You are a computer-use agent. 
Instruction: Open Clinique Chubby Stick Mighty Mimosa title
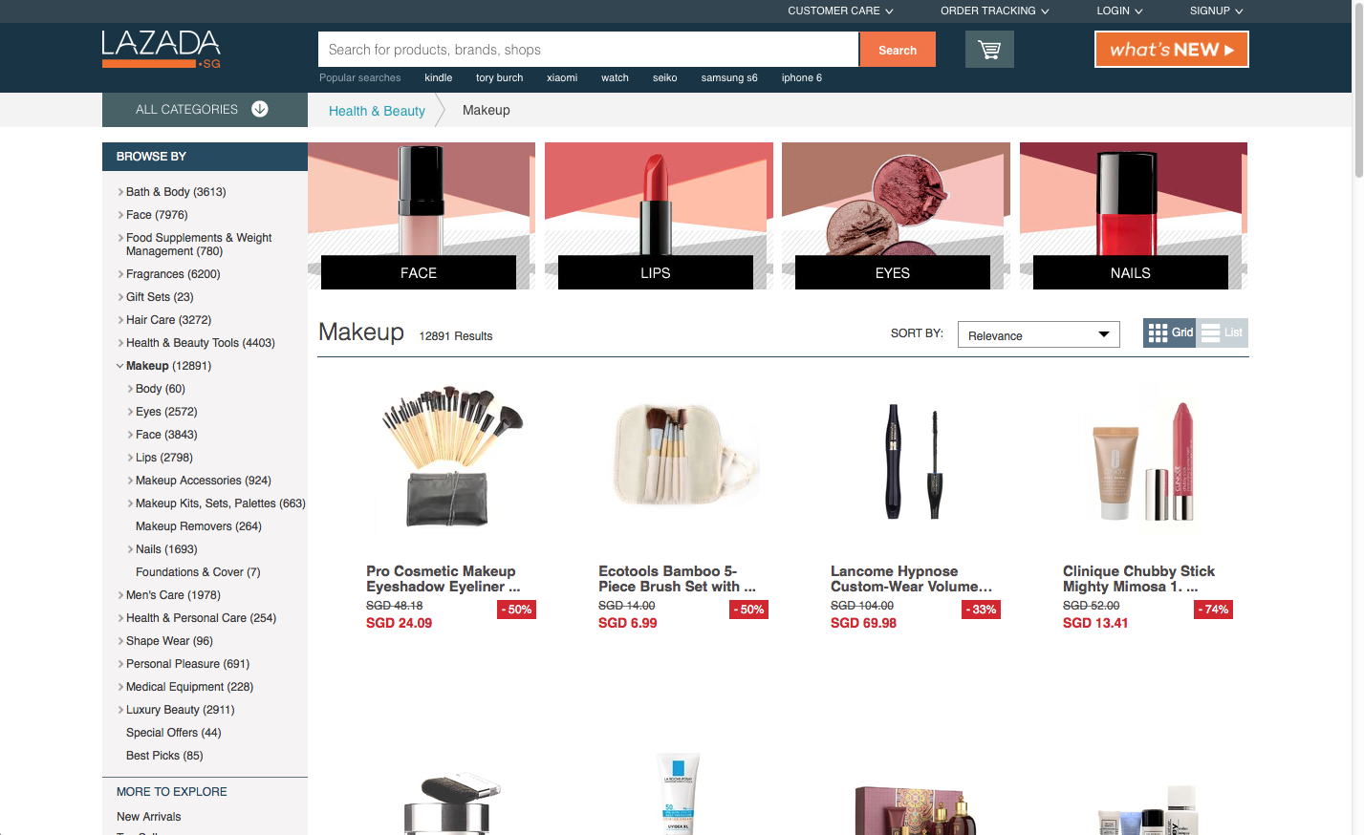pos(1138,579)
